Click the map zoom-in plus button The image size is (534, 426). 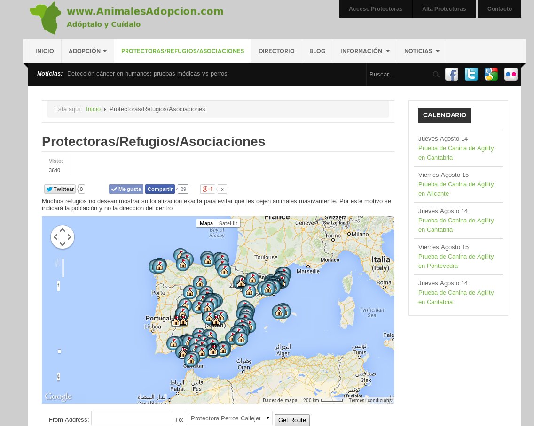point(59,286)
